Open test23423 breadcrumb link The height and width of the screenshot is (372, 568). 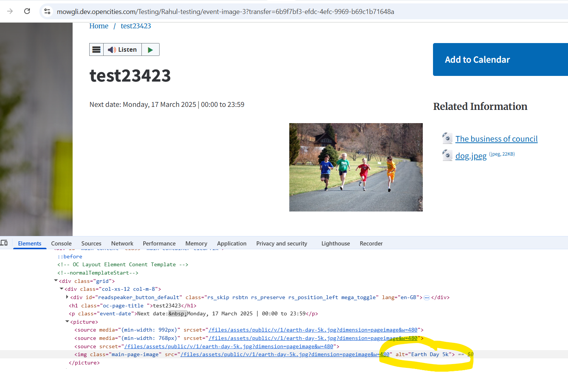coord(136,26)
